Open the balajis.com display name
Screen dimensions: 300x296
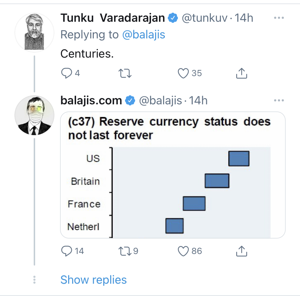click(91, 100)
